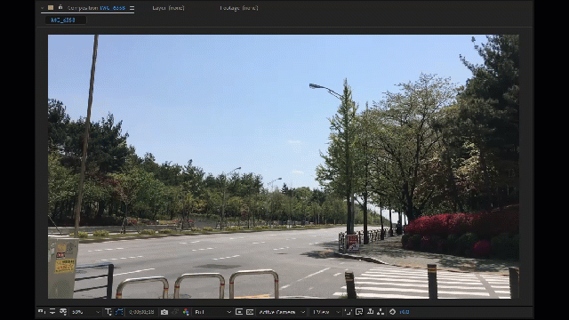569x320 pixels.
Task: Toggle Pixel Aspect Ratio Correction icon
Action: (349, 312)
